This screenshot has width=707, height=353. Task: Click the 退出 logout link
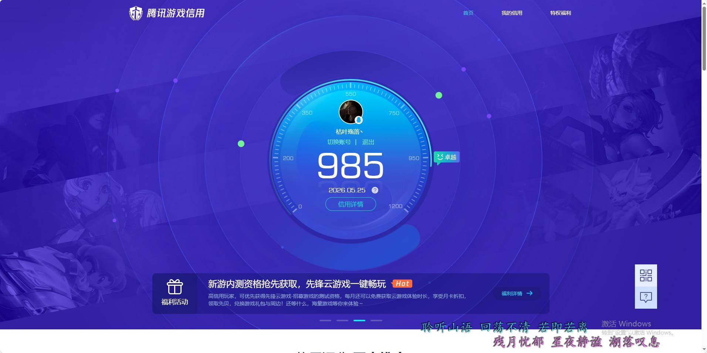[368, 142]
